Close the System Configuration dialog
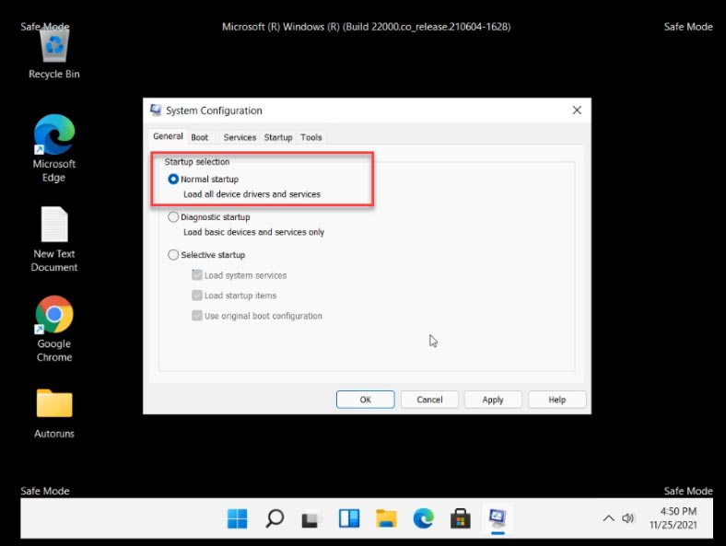Viewport: 726px width, 546px height. click(x=577, y=110)
